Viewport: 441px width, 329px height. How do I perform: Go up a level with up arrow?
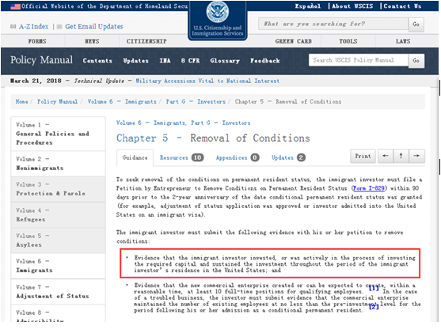(x=401, y=156)
